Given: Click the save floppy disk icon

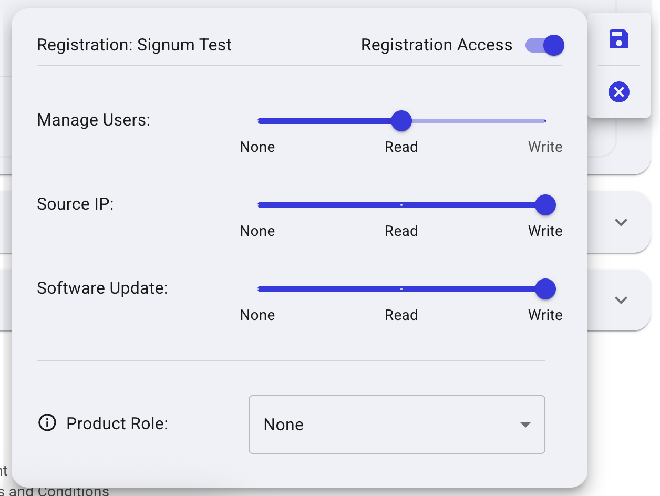Looking at the screenshot, I should [619, 39].
